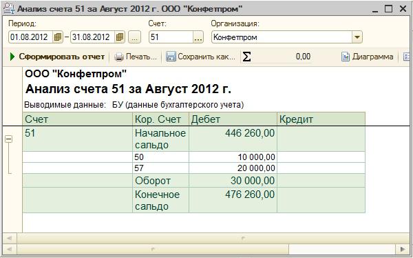
Task: Click the Счет input field with 51
Action: tap(171, 37)
